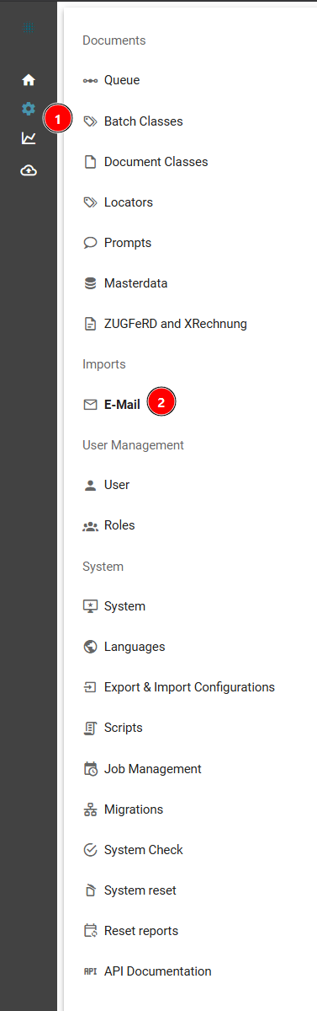317x1011 pixels.
Task: Click the System reset icon
Action: pyautogui.click(x=91, y=890)
